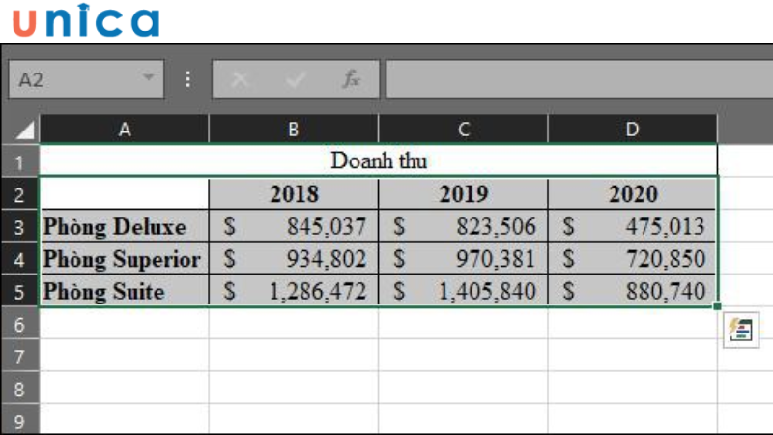Select row 9 header
The width and height of the screenshot is (773, 435).
pyautogui.click(x=19, y=420)
